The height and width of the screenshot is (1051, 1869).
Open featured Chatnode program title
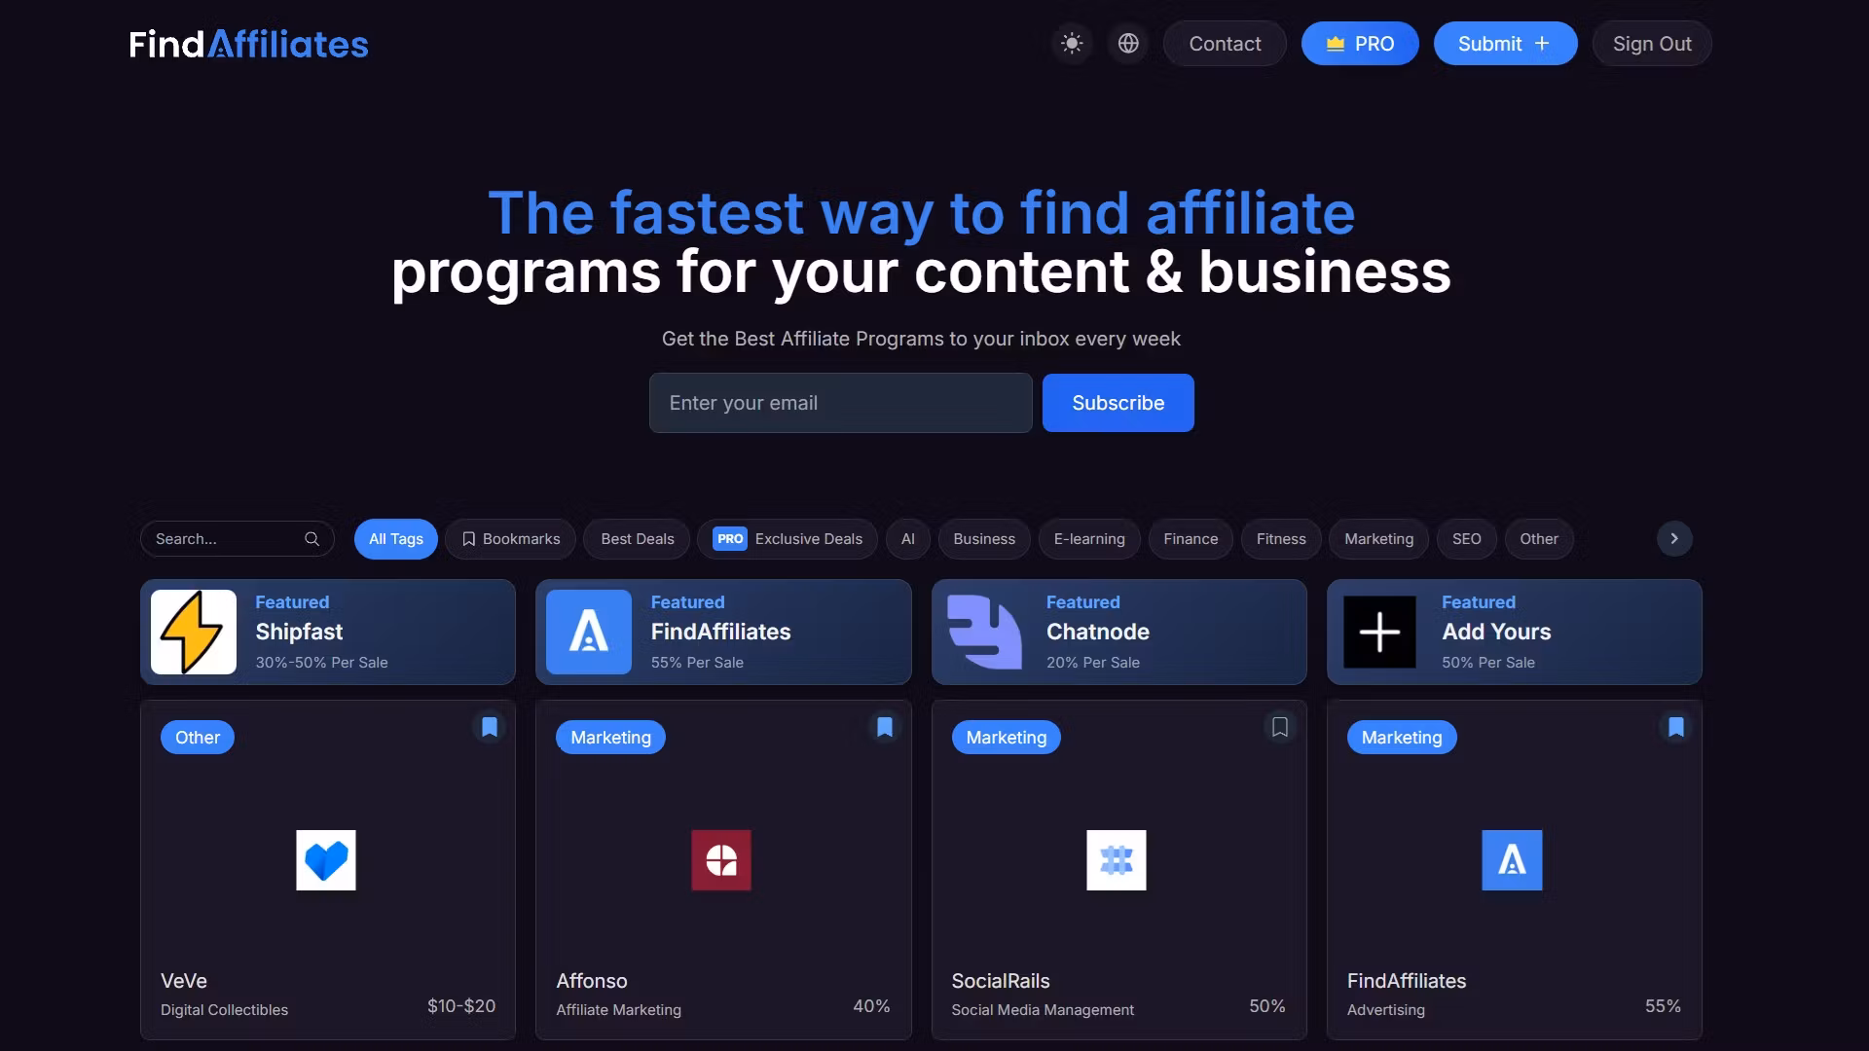pos(1098,632)
